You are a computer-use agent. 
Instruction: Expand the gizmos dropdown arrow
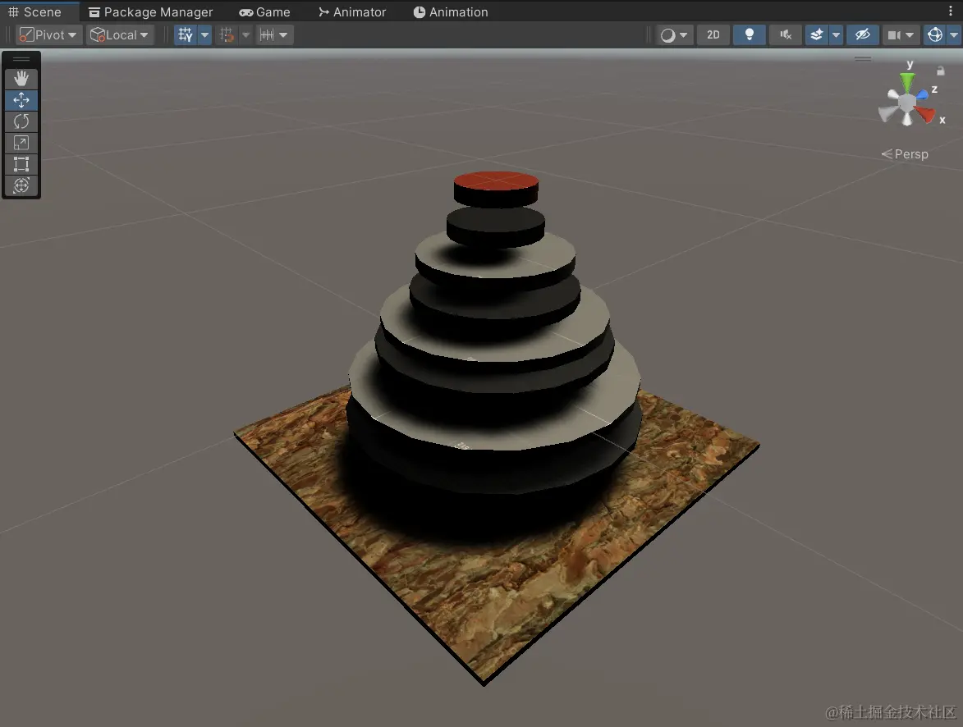[954, 35]
